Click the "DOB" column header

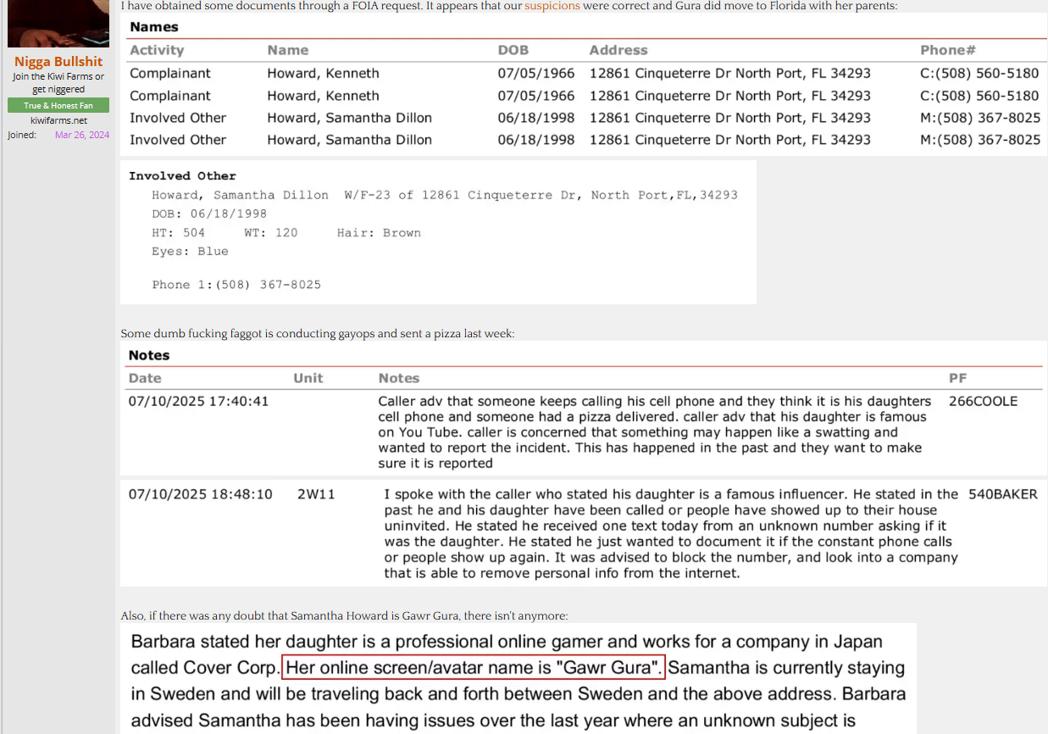[x=513, y=51]
